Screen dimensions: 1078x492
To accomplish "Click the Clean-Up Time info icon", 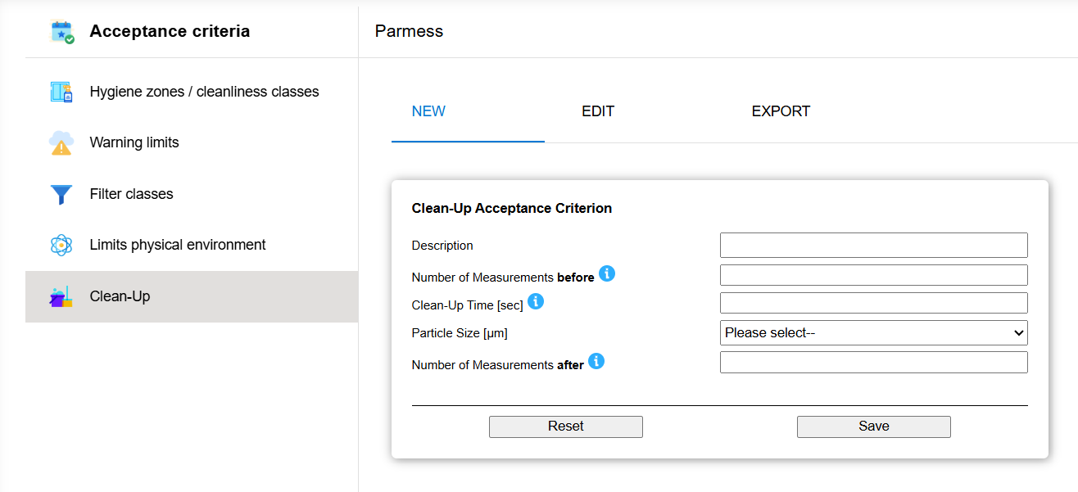I will (x=536, y=301).
